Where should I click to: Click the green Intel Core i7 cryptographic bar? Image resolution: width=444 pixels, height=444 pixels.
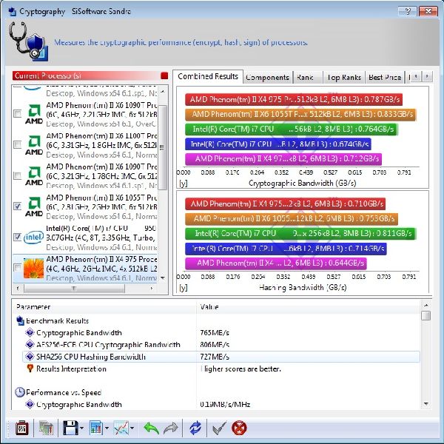290,129
